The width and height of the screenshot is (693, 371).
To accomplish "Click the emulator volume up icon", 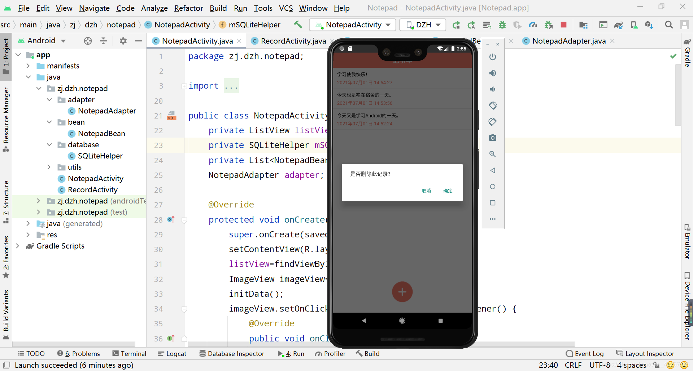I will pyautogui.click(x=493, y=73).
